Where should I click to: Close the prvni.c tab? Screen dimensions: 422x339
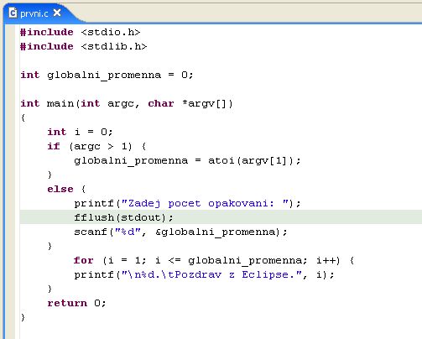57,13
